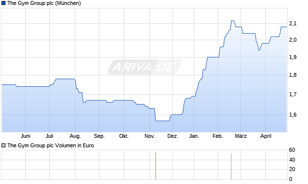
Task: Click the 'Jan.' month label
Action: click(x=194, y=136)
